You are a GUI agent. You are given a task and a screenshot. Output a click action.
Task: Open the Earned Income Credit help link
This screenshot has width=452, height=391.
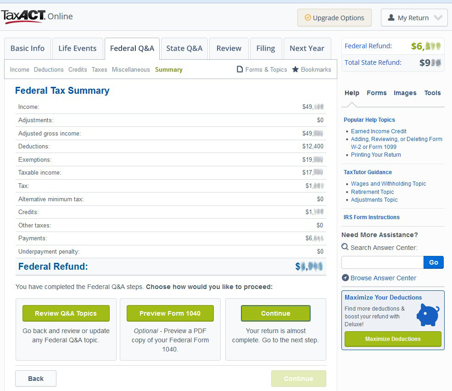[379, 131]
